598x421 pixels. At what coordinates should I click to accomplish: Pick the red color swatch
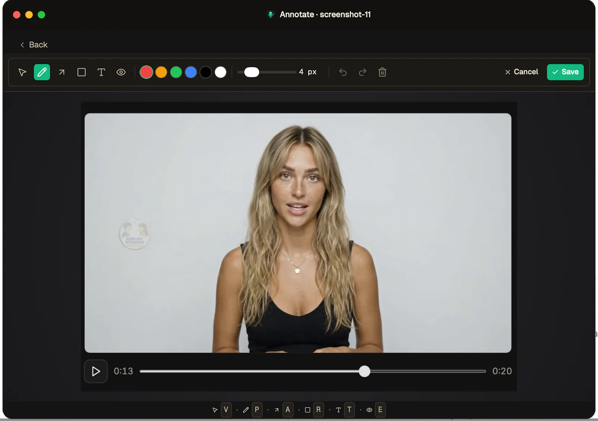pyautogui.click(x=146, y=72)
